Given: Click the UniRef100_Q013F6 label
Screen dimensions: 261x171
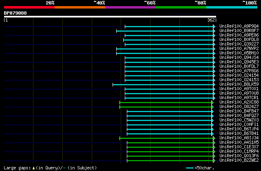Looking at the screenshot, I should pyautogui.click(x=239, y=156).
